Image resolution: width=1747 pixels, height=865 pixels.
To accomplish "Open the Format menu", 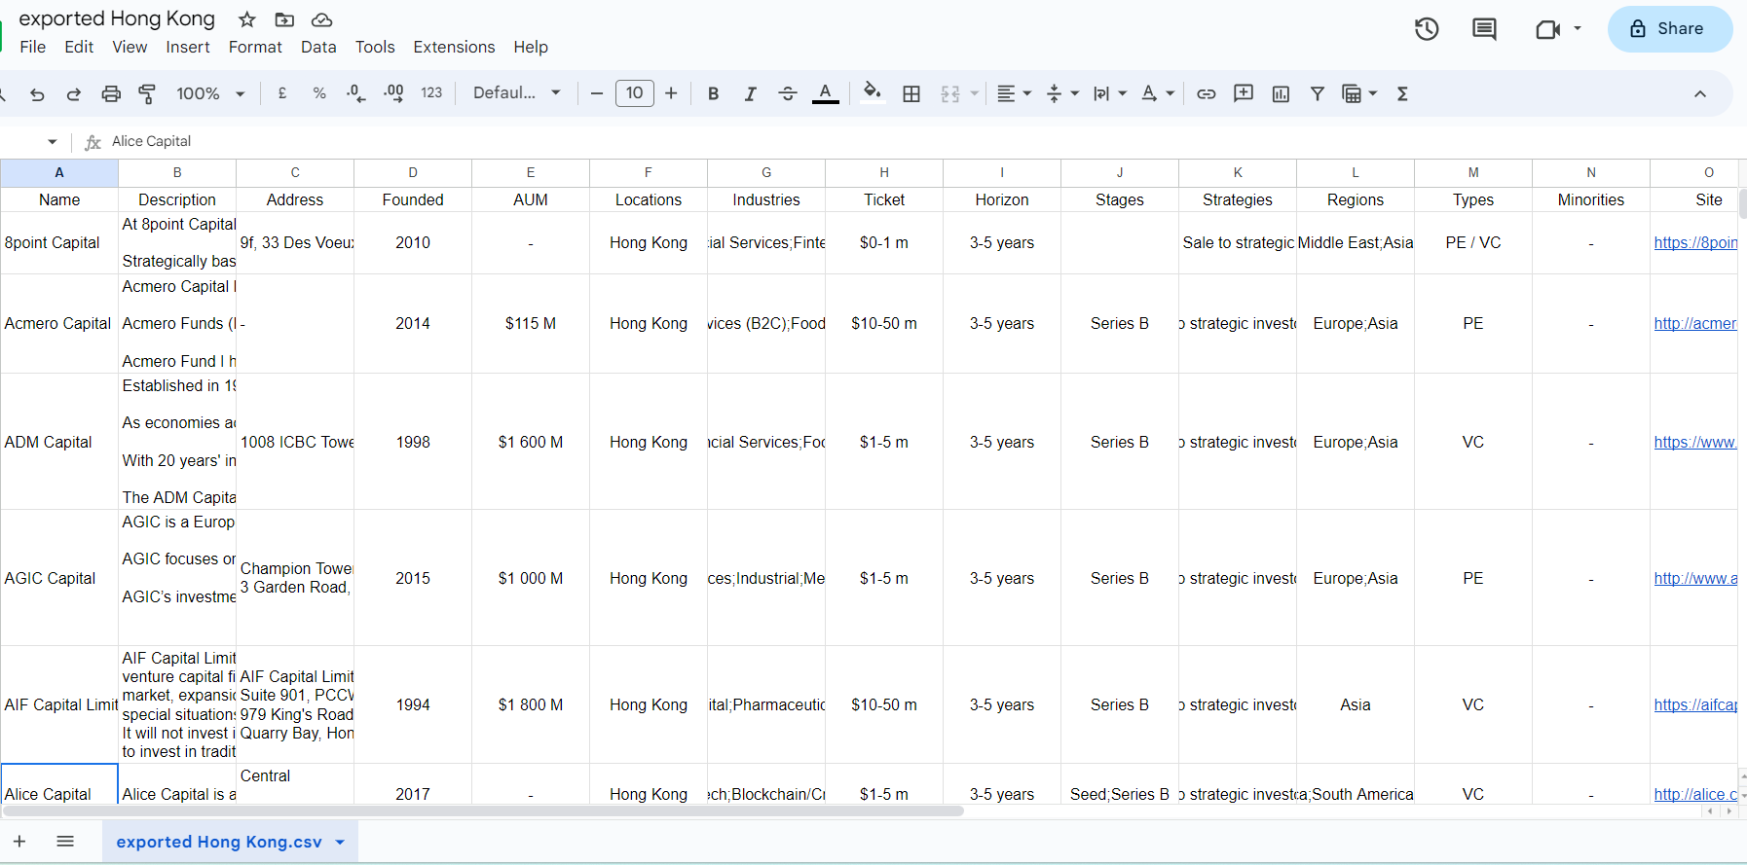I will coord(255,47).
